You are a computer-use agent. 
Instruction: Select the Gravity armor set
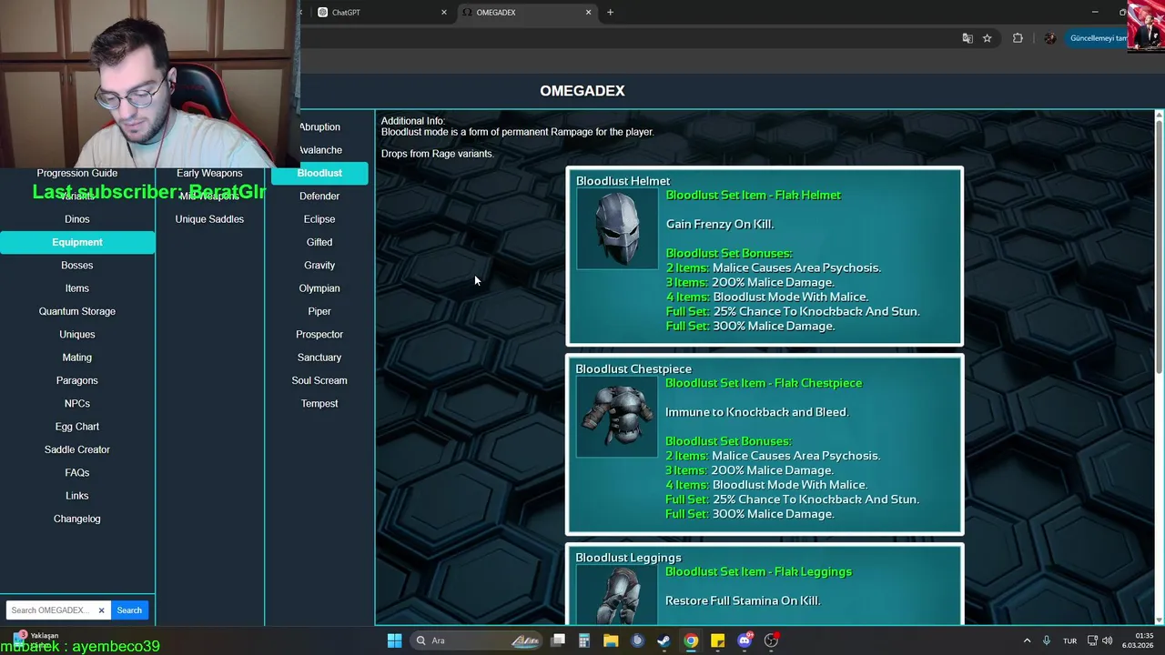[319, 266]
